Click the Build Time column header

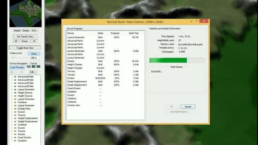point(134,33)
